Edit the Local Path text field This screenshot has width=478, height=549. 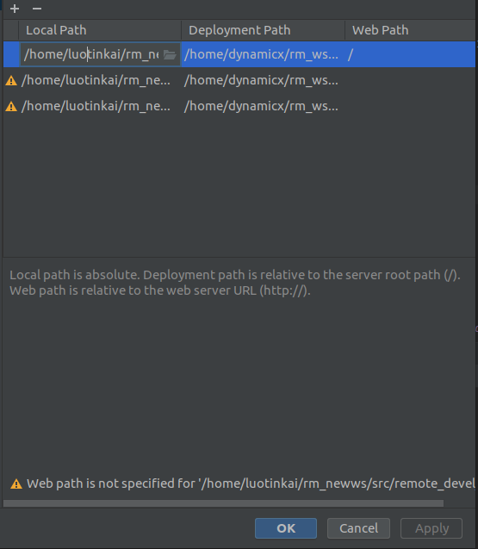pyautogui.click(x=91, y=54)
